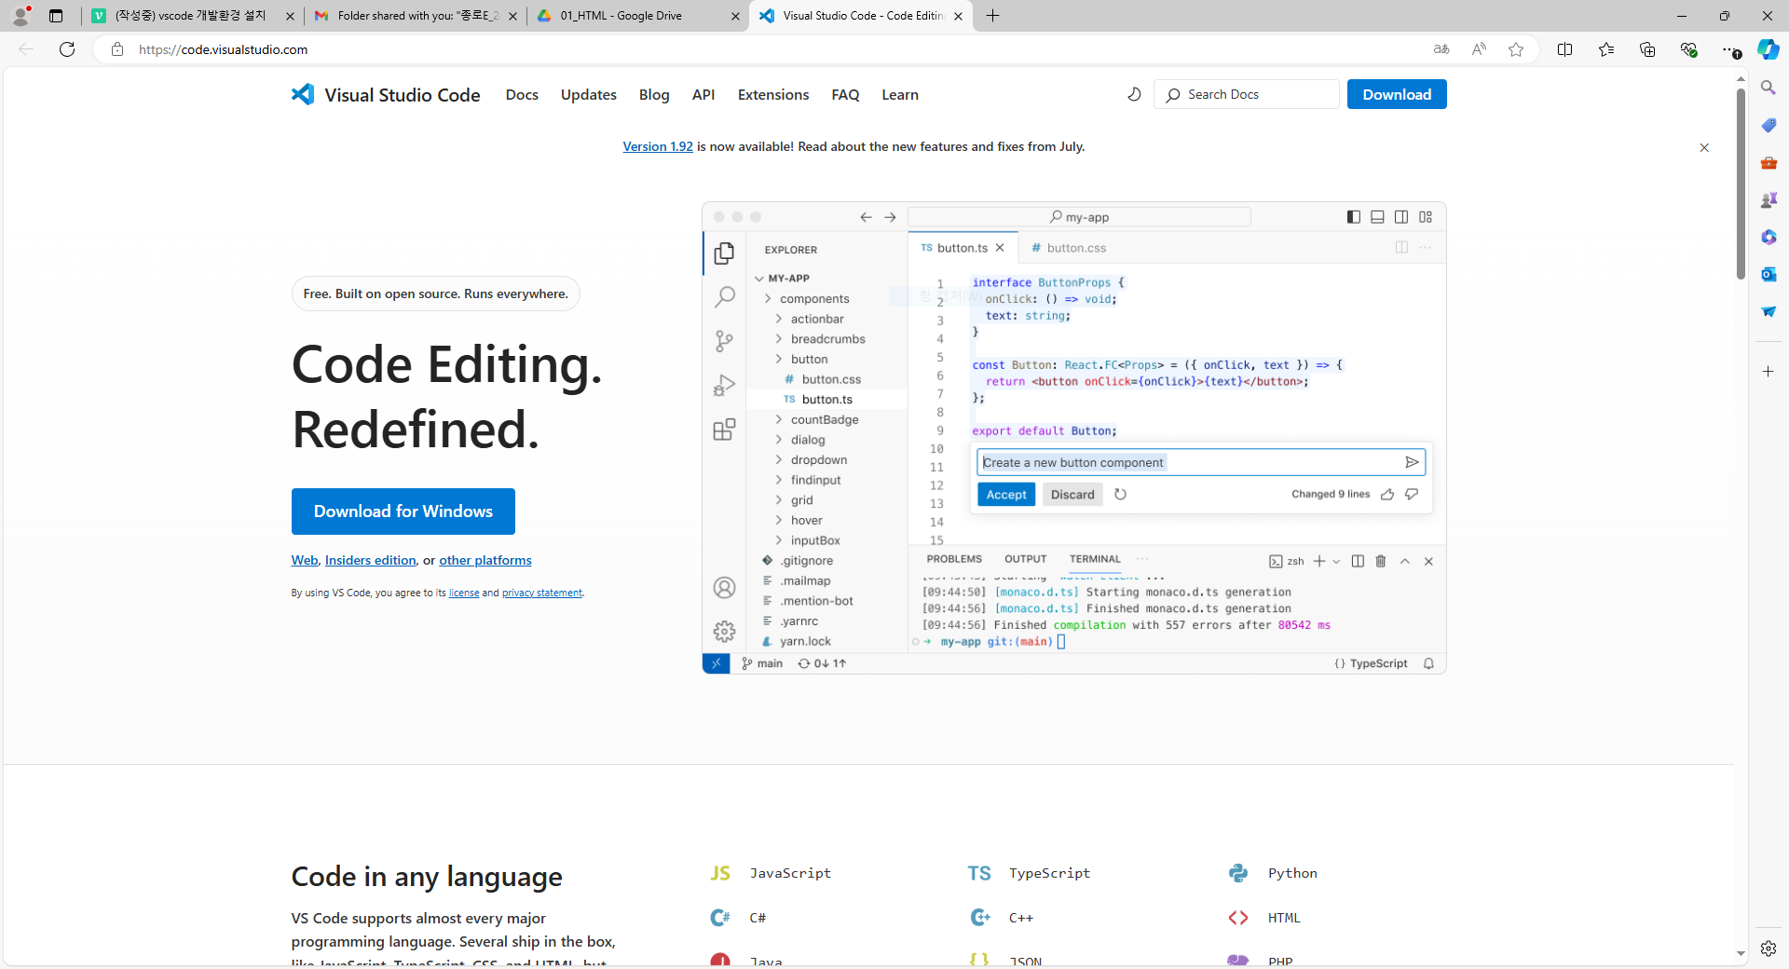
Task: Open sidebar settings gear icon
Action: (x=1769, y=948)
